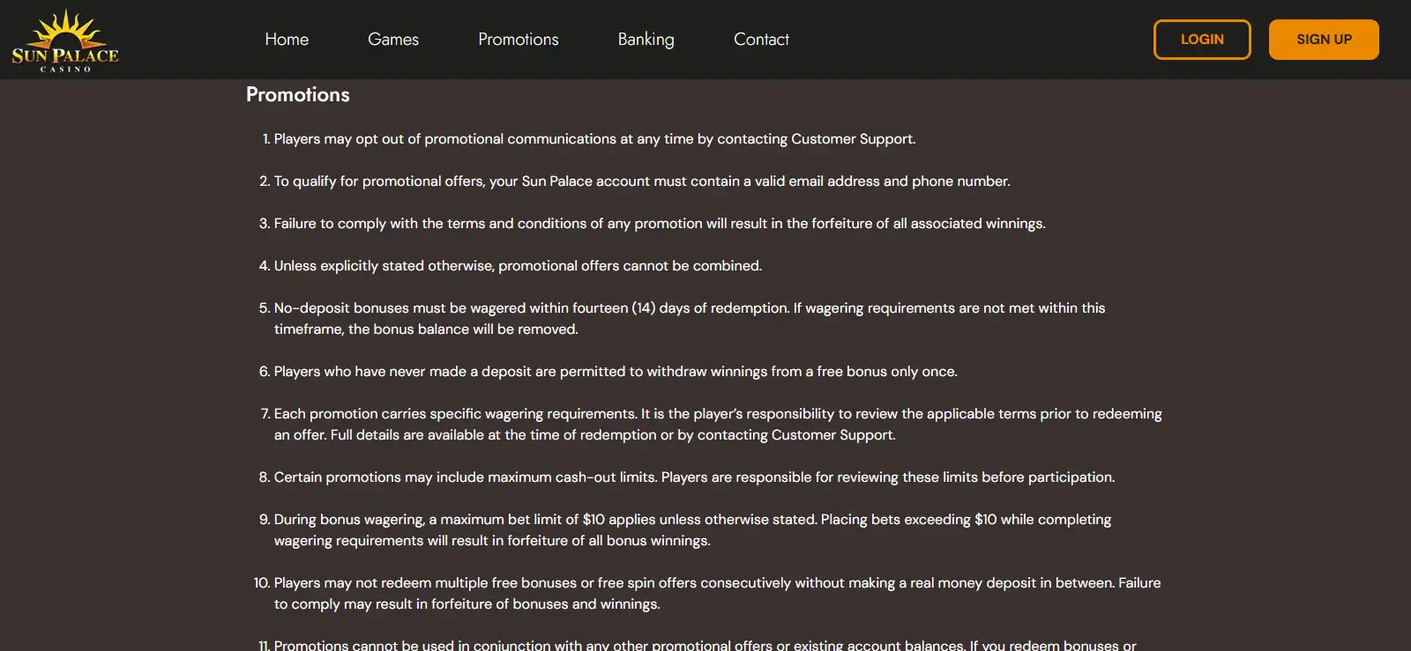Click rule 1 about opting out of promotional communications
1411x651 pixels.
594,139
